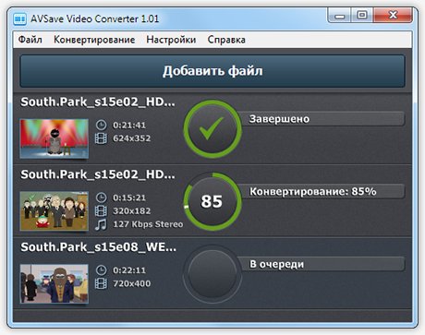This screenshot has width=425, height=335.
Task: Click the duration text 0:15:21
Action: [x=129, y=197]
